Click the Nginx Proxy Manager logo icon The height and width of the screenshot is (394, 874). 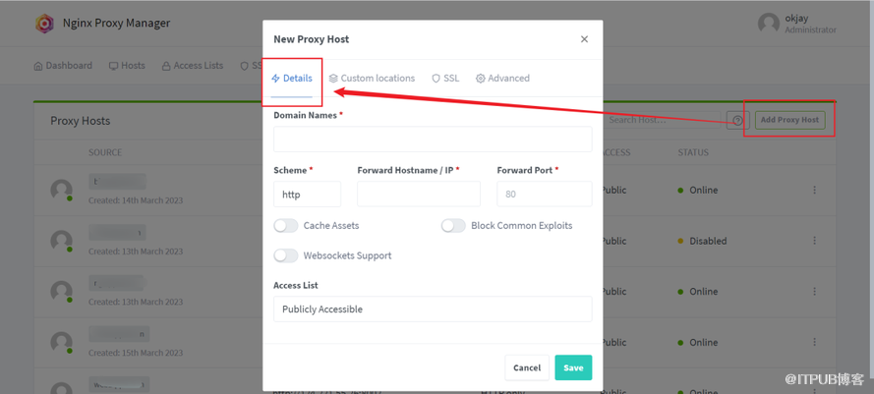coord(45,24)
